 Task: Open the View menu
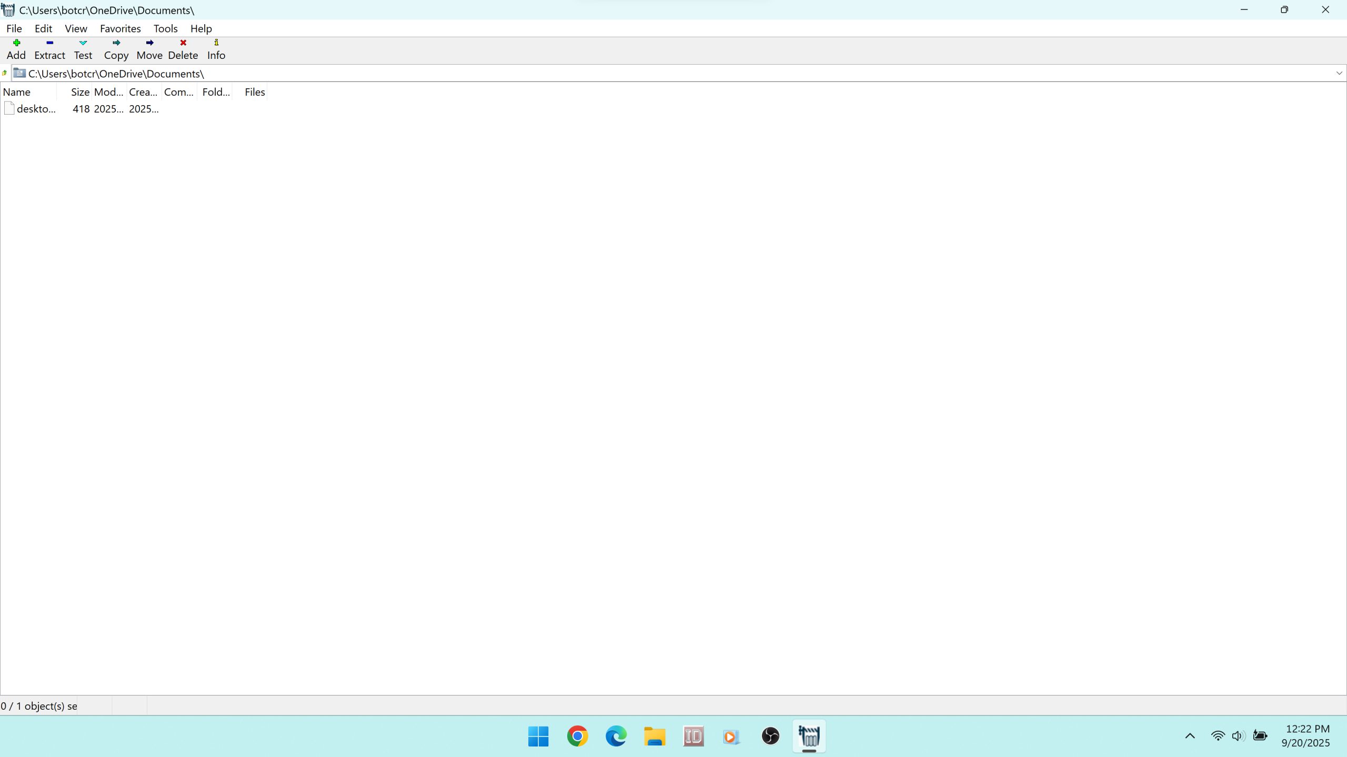[76, 28]
